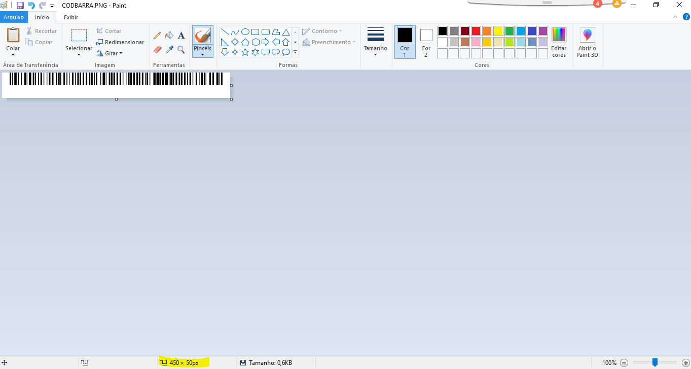The image size is (691, 369).
Task: Zoom in with the plus button
Action: click(x=686, y=363)
